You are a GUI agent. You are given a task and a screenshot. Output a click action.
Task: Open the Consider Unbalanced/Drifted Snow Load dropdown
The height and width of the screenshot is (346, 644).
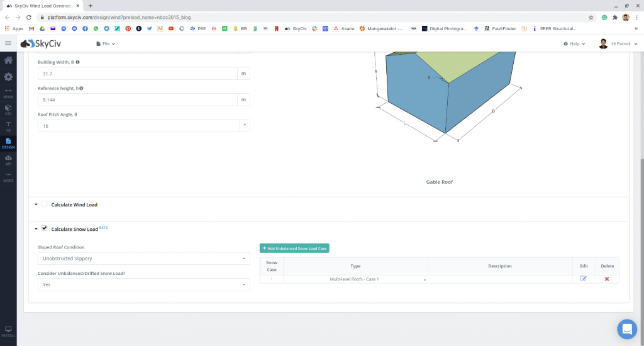[x=143, y=284]
